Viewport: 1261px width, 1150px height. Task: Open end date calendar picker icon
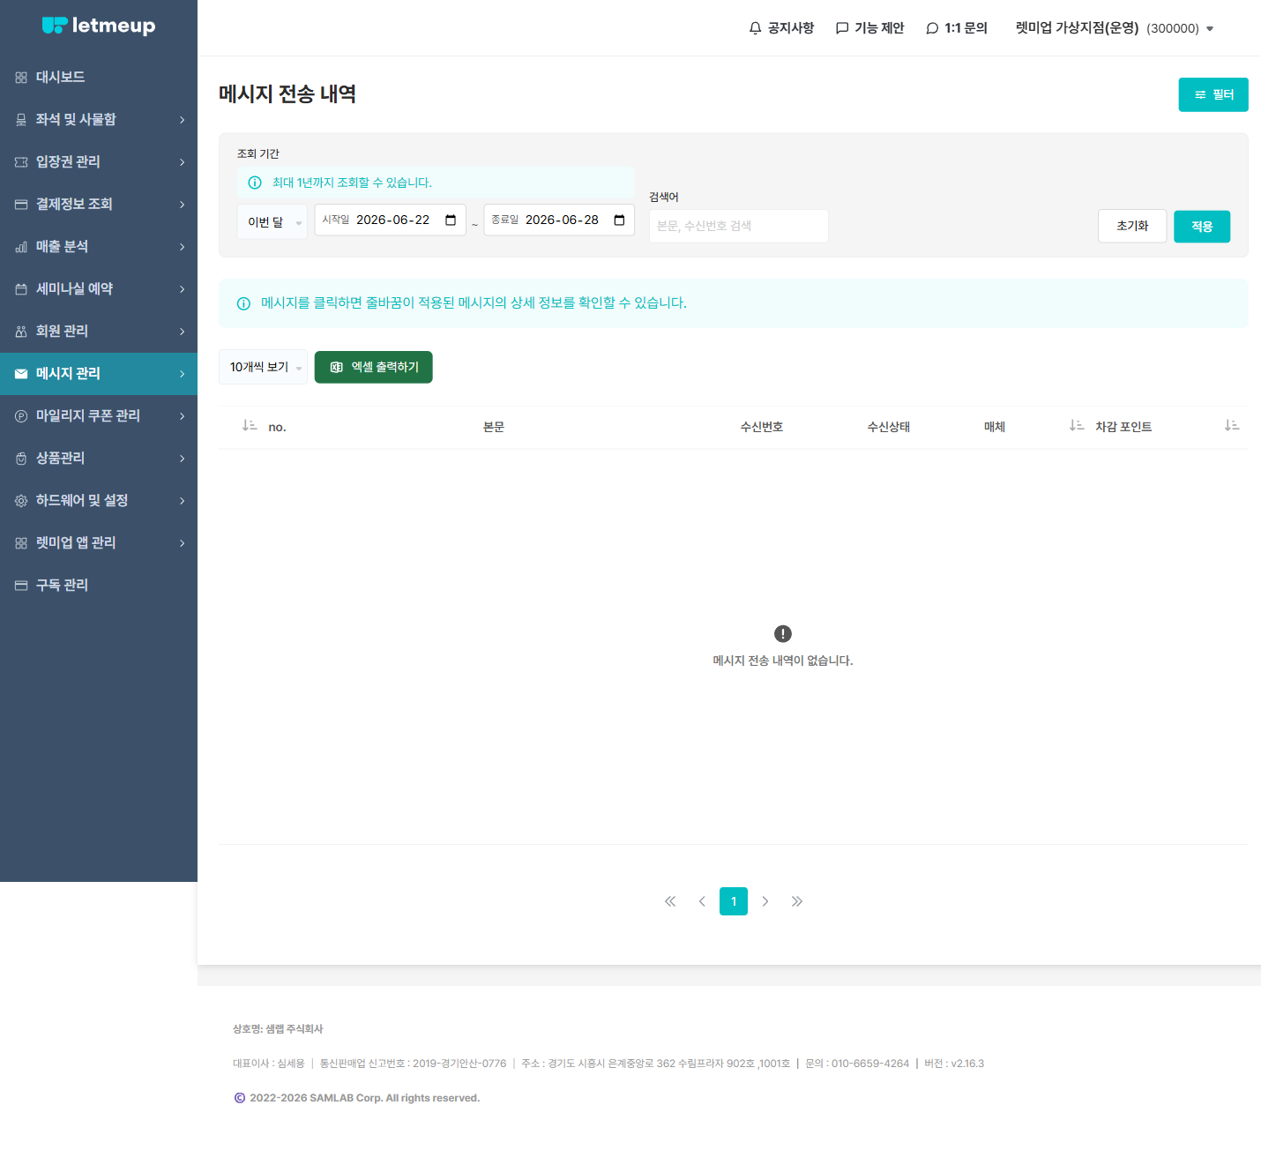(619, 220)
